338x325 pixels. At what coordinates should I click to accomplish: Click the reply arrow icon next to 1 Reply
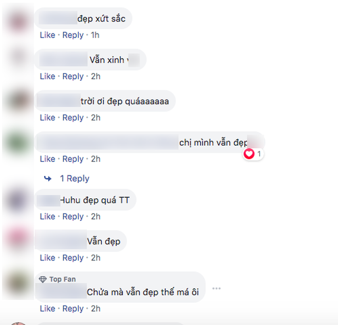[48, 178]
